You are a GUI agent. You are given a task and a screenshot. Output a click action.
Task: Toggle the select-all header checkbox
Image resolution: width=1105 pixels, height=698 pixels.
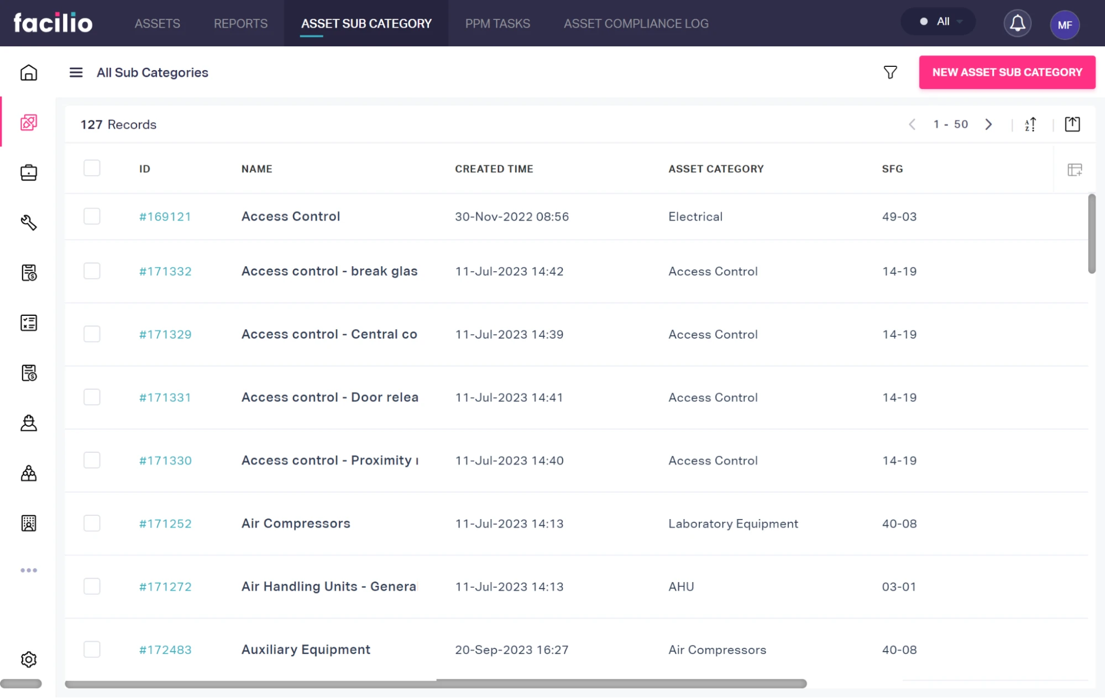[92, 168]
